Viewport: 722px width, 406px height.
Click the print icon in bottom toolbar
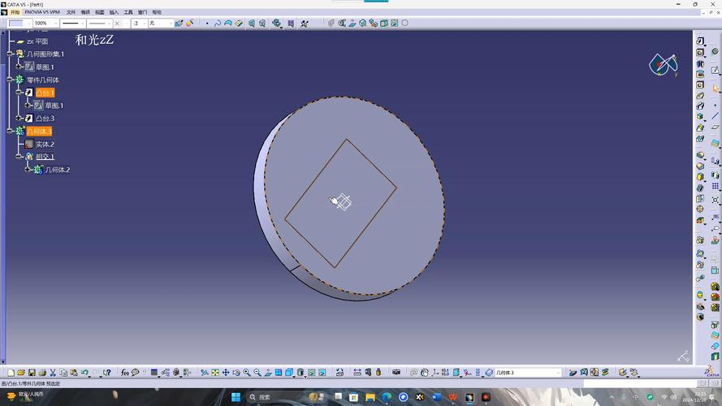point(42,373)
